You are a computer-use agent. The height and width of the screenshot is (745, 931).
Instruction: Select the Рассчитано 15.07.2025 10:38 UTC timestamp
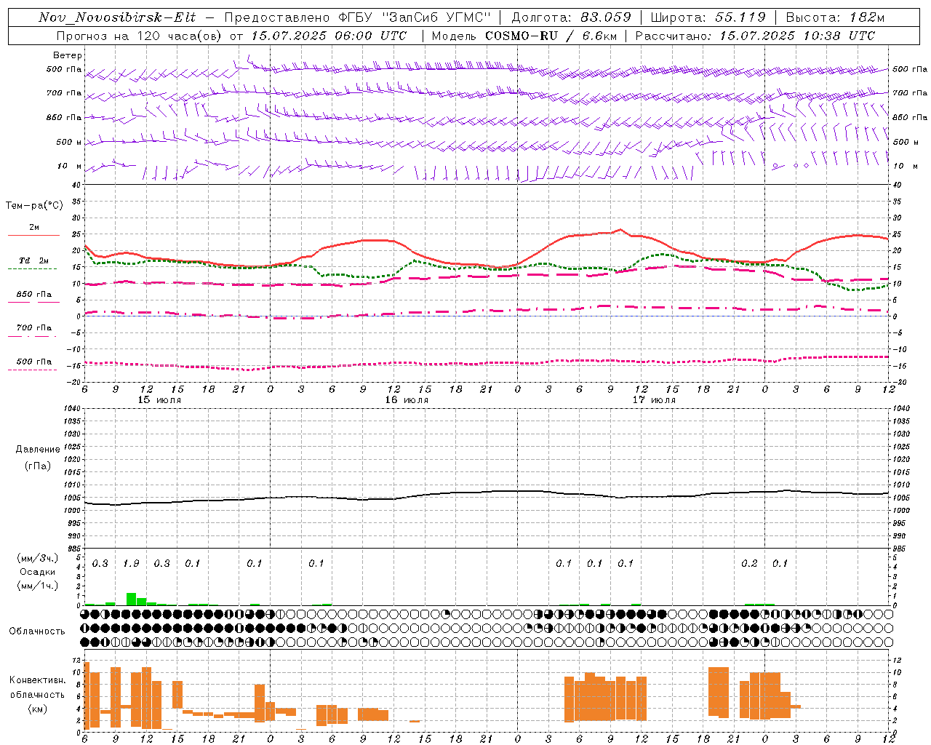(x=798, y=36)
